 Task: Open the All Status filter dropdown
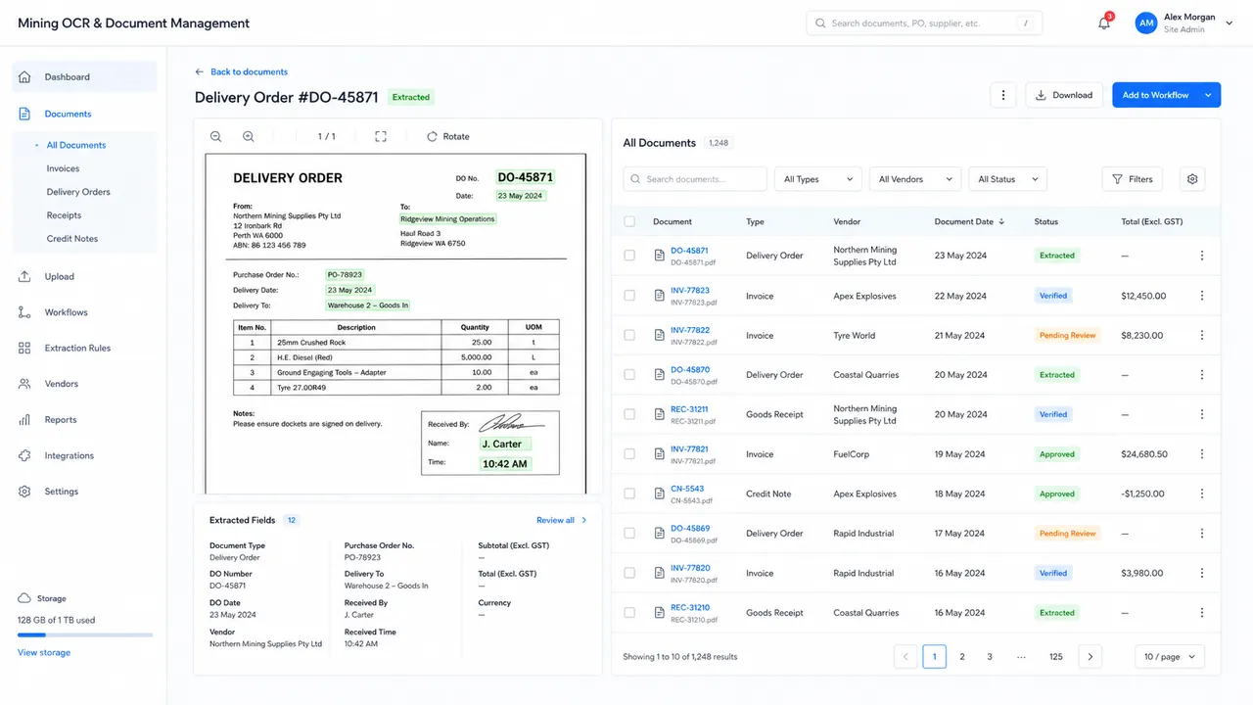(1007, 179)
